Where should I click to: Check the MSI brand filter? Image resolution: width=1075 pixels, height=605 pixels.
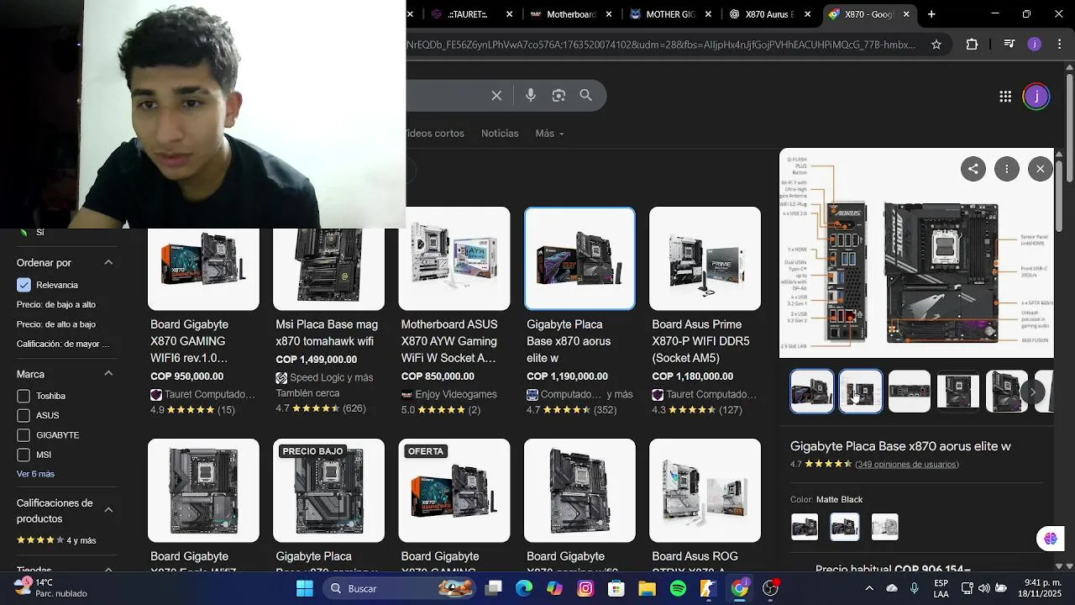click(x=24, y=455)
